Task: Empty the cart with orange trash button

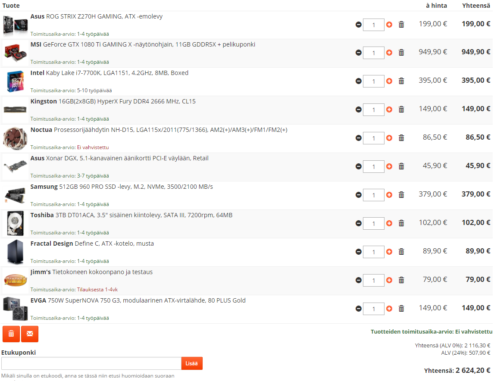Action: (x=11, y=334)
